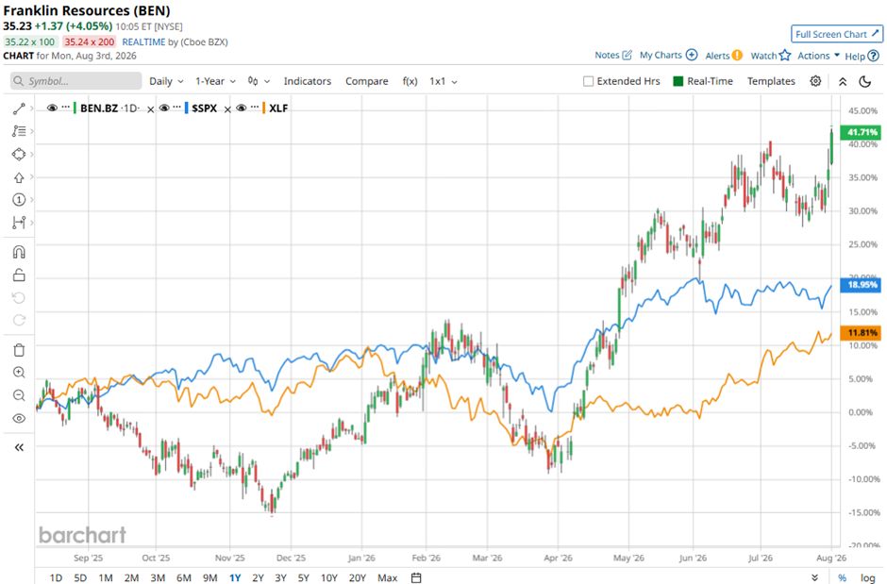Select the 10Y range tab

click(x=329, y=577)
